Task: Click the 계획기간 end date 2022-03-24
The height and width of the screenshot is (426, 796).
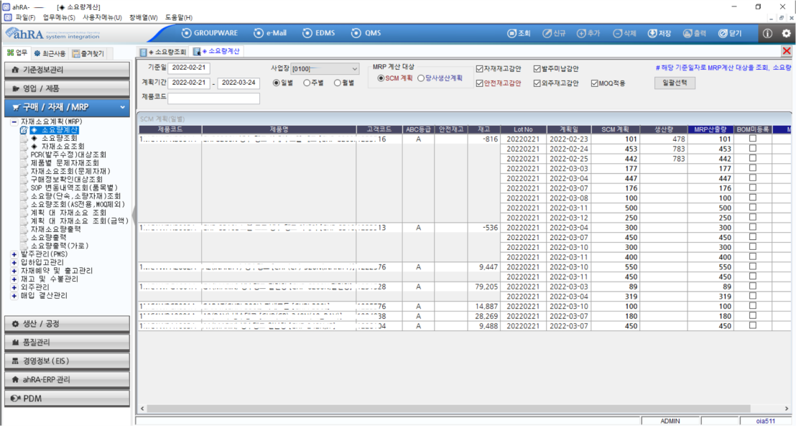Action: 239,83
